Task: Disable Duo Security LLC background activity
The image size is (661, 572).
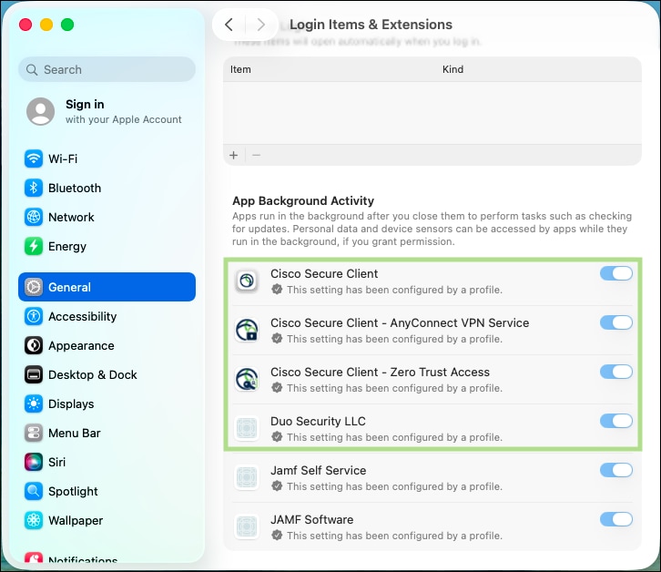Action: point(615,421)
